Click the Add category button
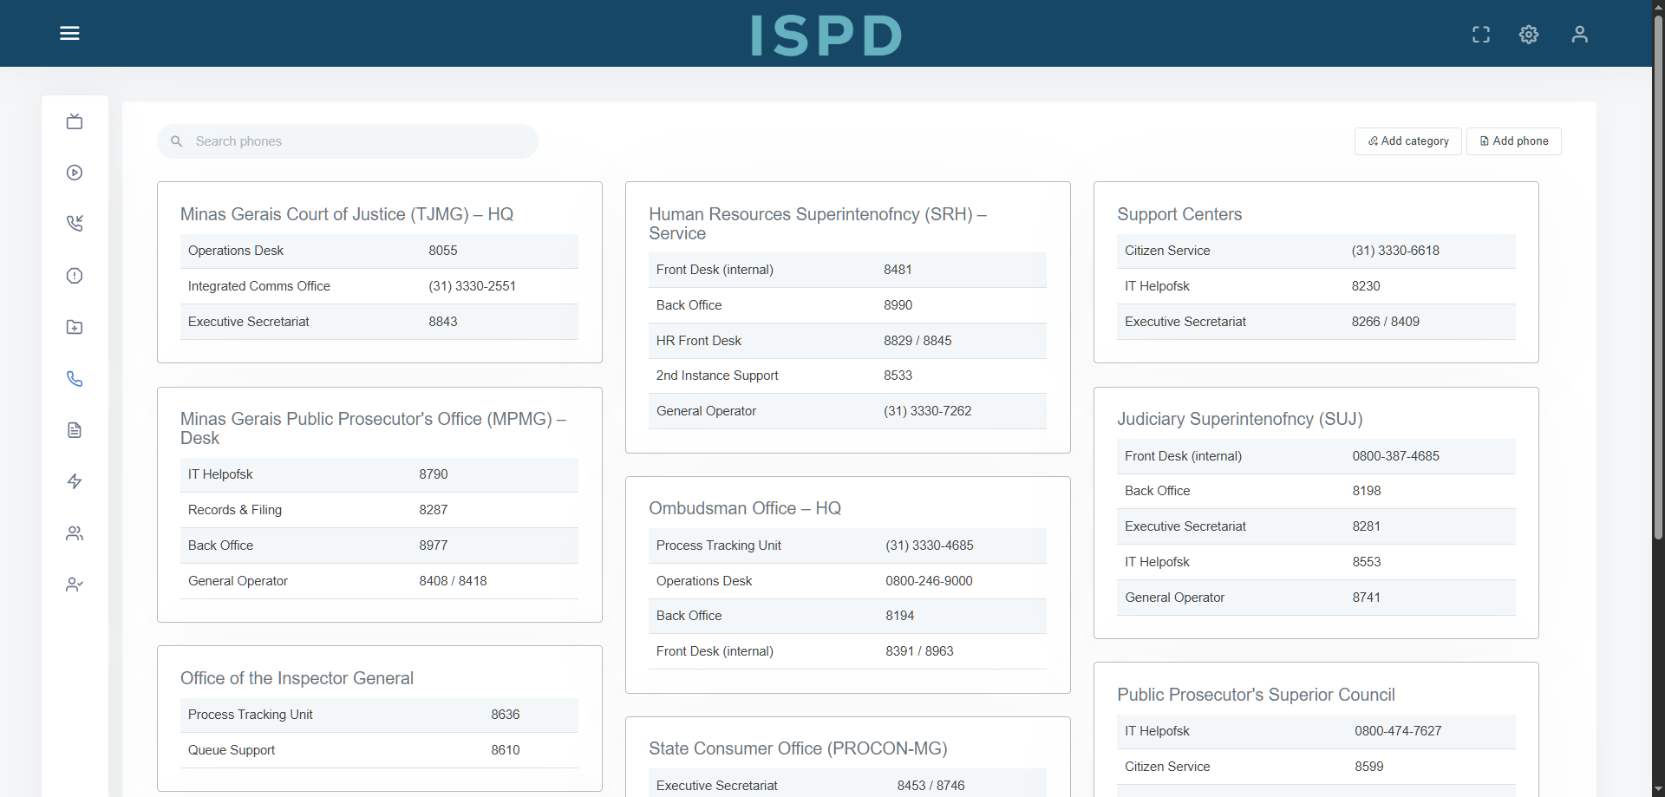The height and width of the screenshot is (797, 1665). tap(1407, 141)
